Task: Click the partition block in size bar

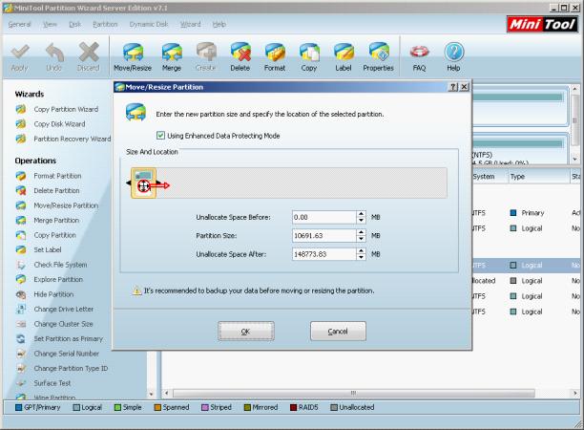Action: (143, 183)
